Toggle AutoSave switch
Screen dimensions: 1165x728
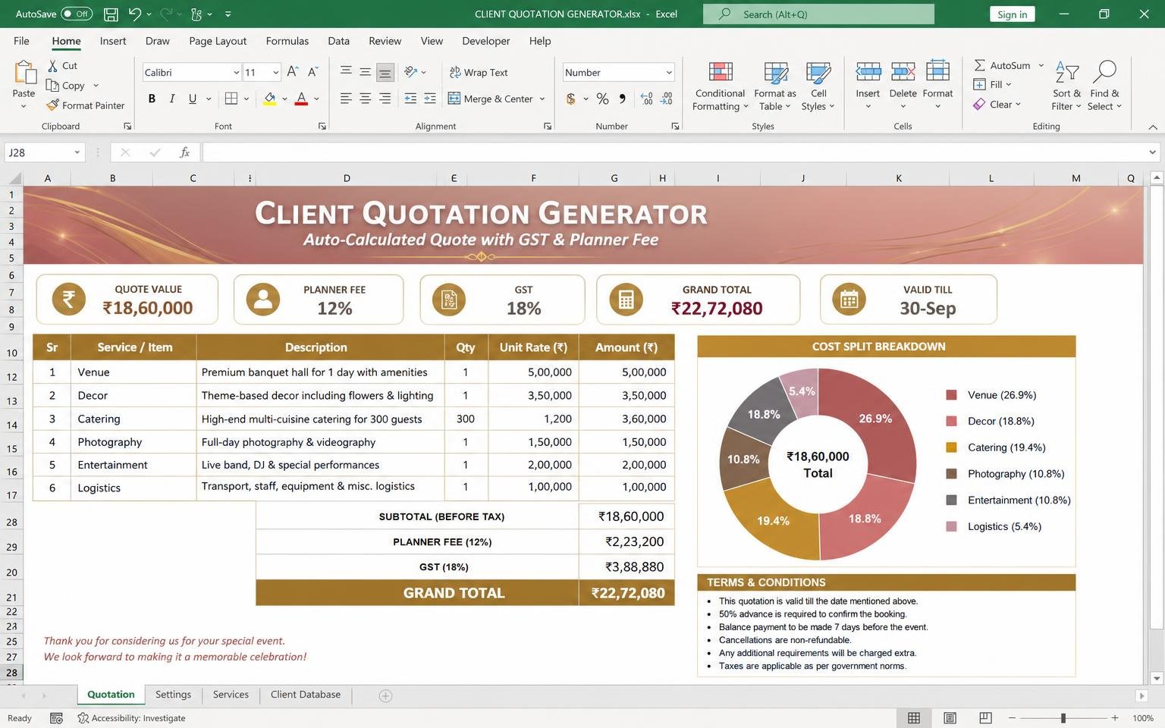click(x=76, y=14)
